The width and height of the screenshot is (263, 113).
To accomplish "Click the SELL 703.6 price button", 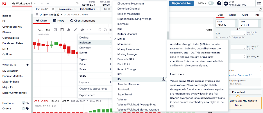I will 226,23.
